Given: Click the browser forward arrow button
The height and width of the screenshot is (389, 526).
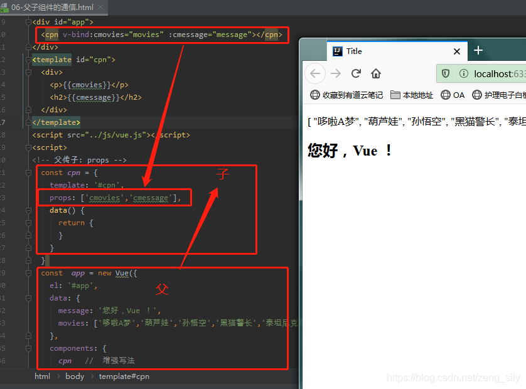Looking at the screenshot, I should (335, 73).
